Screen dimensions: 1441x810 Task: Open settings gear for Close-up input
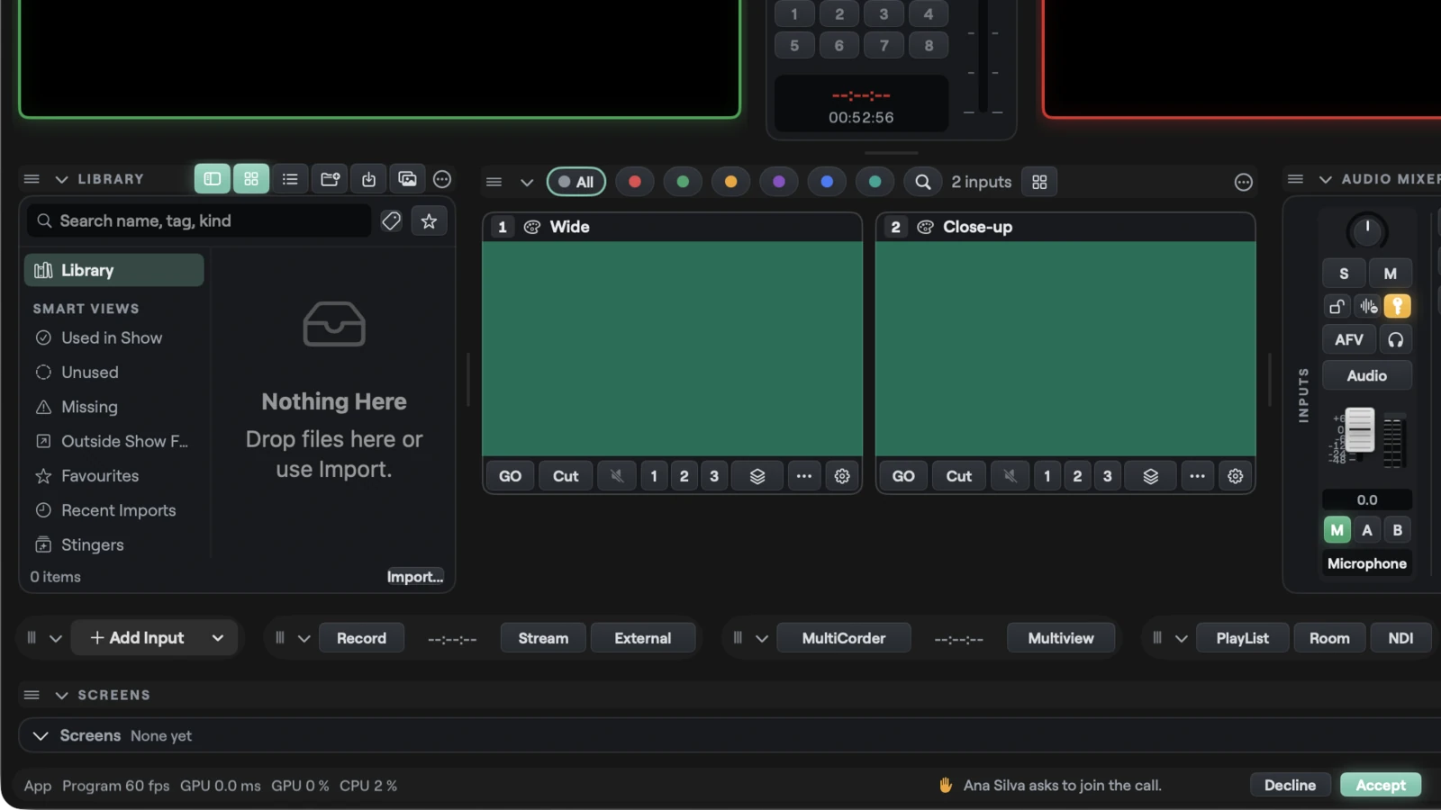[x=1236, y=476]
